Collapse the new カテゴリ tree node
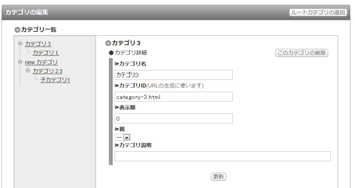Image resolution: width=355 pixels, height=188 pixels. coord(20,62)
